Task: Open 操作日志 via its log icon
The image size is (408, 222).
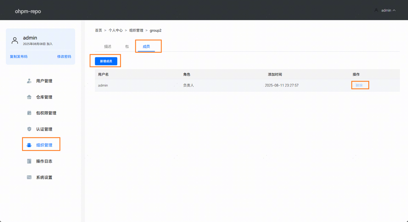Action: click(29, 161)
